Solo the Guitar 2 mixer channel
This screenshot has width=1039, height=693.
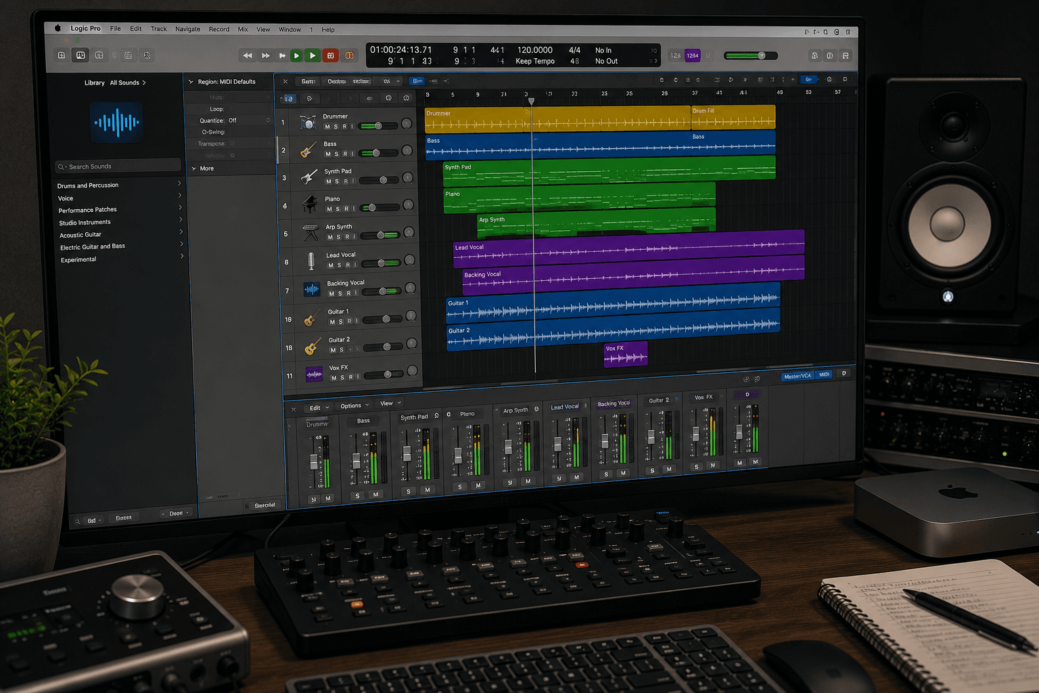(x=652, y=470)
